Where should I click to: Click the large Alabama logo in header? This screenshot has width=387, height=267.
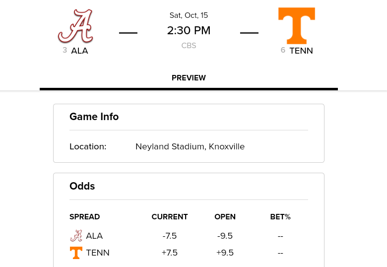(75, 26)
